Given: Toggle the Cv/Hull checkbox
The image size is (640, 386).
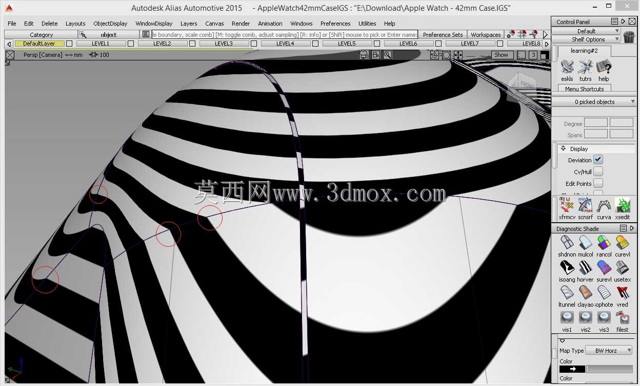Looking at the screenshot, I should 598,171.
